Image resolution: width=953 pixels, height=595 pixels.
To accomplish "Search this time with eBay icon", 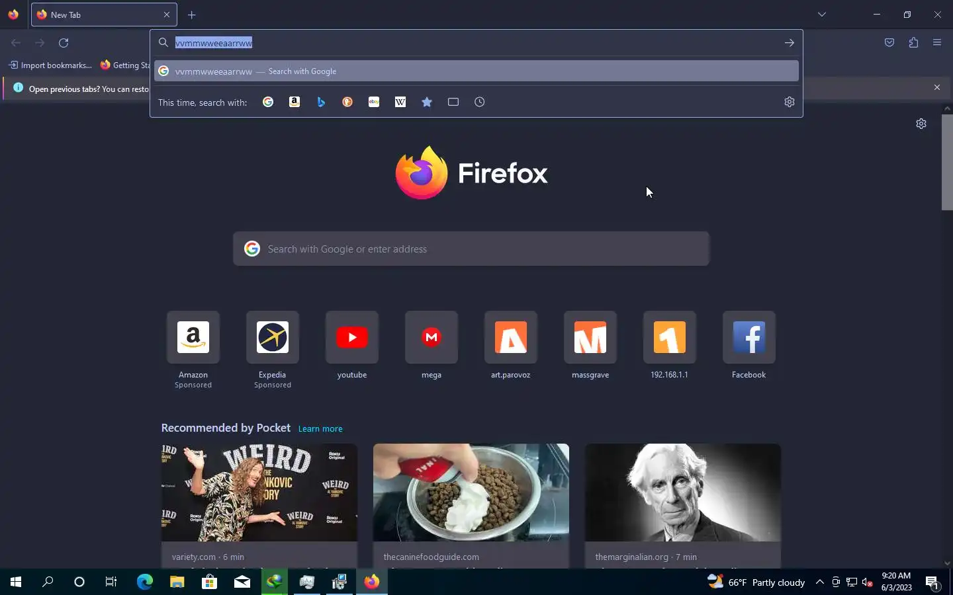I will pyautogui.click(x=374, y=102).
